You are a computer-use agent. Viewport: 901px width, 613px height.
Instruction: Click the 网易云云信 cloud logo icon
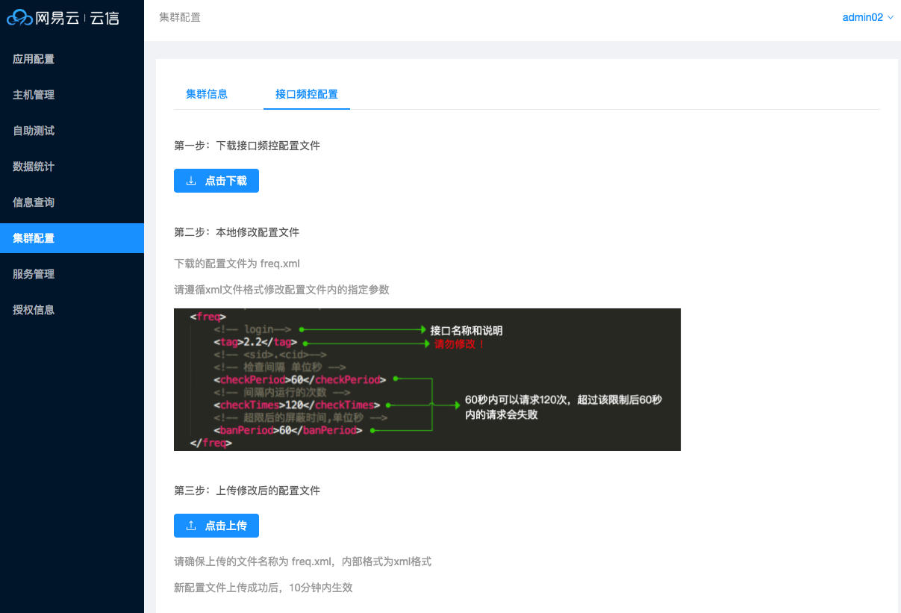pos(19,16)
